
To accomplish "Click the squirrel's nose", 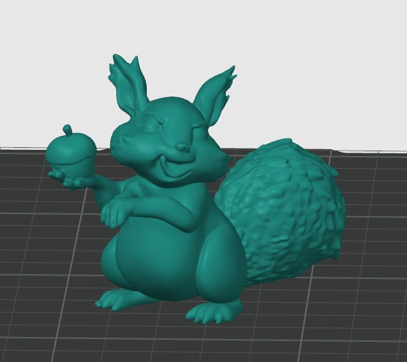I will coord(183,147).
